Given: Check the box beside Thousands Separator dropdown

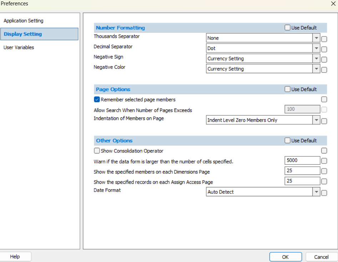Looking at the screenshot, I should coord(324,39).
